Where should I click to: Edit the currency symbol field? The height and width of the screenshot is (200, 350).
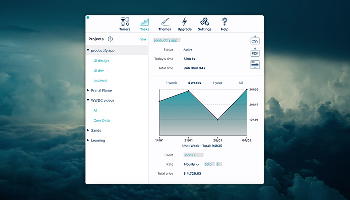219,164
